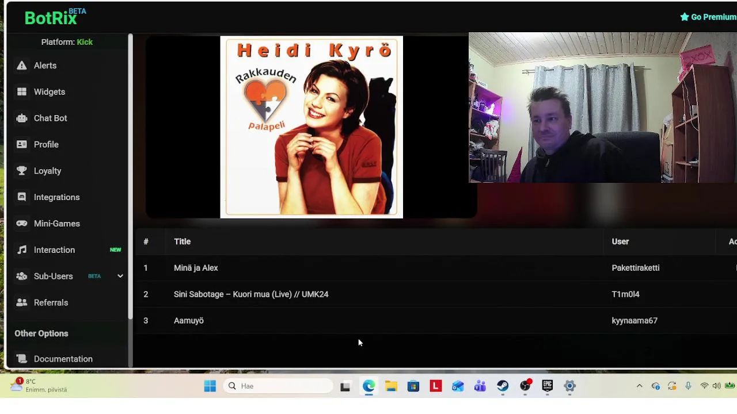Open Widgets grid icon in sidebar
Screen dimensions: 737x414
pos(22,92)
